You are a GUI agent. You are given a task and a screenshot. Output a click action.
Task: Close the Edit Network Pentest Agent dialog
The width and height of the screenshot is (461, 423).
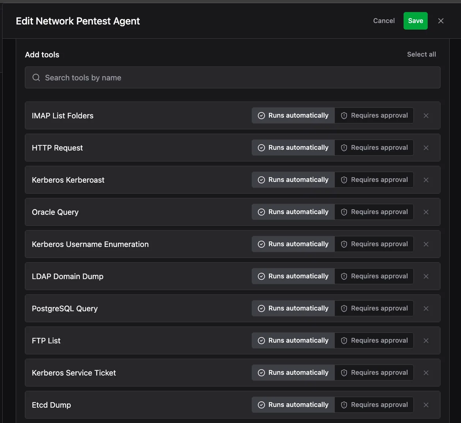441,21
